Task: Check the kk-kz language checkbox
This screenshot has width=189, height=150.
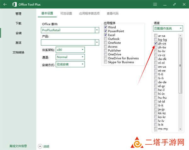Action: pyautogui.click(x=156, y=113)
